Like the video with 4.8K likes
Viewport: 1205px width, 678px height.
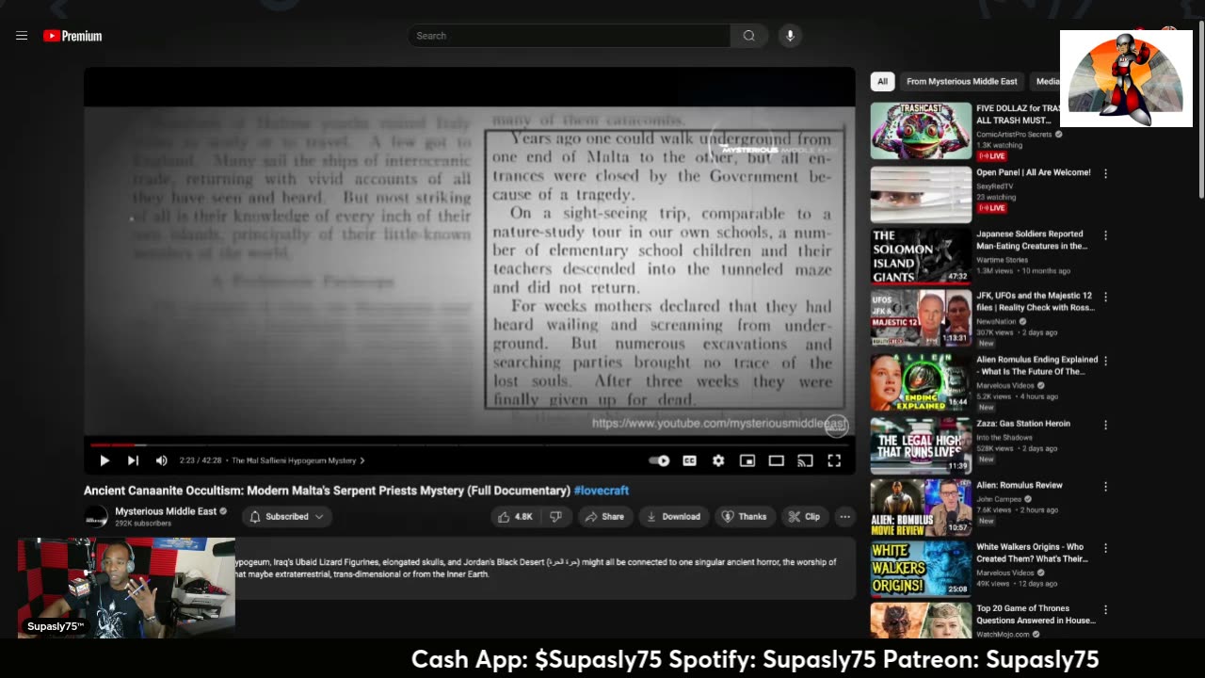pyautogui.click(x=516, y=516)
